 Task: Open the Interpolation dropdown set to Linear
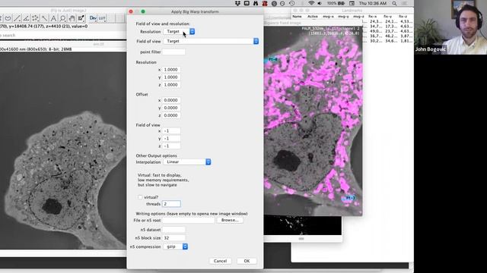[x=187, y=162]
